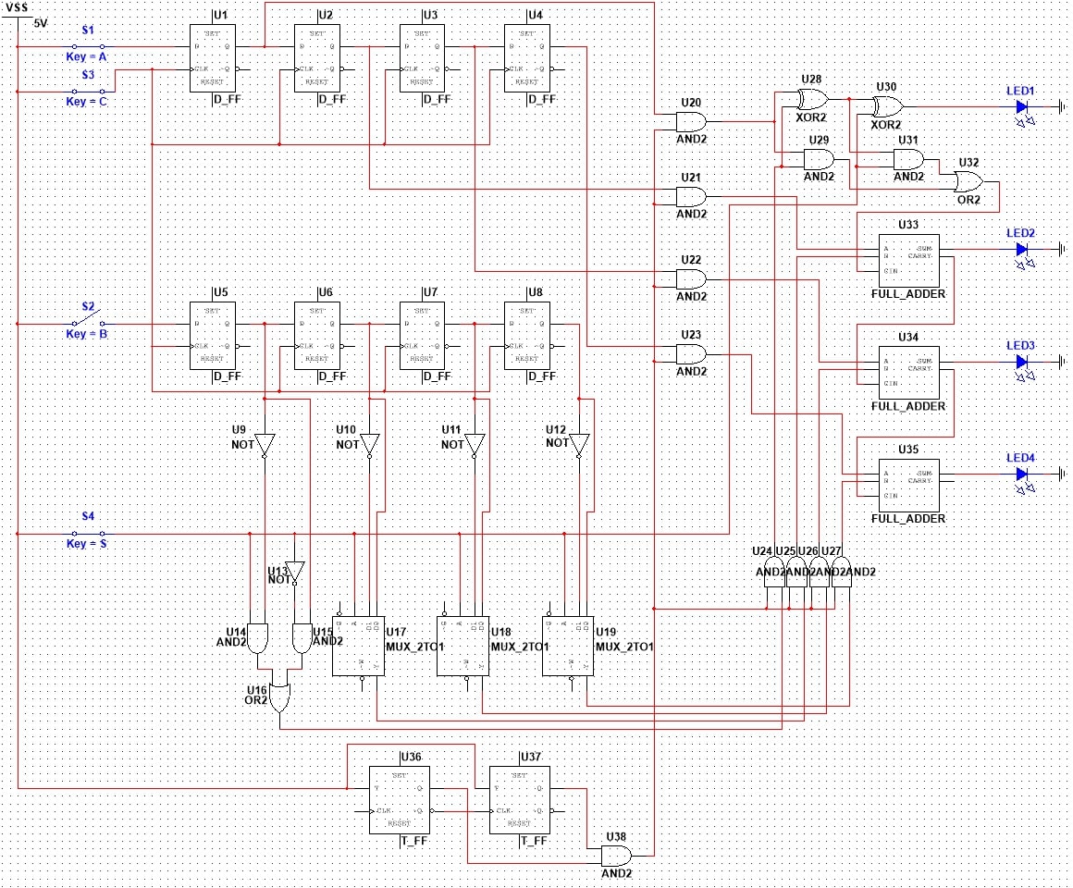The image size is (1073, 888).
Task: Select the U15 AND2 gate
Action: click(302, 638)
